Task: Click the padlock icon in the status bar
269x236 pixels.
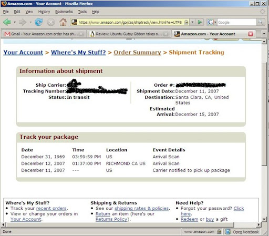Action: click(x=219, y=232)
